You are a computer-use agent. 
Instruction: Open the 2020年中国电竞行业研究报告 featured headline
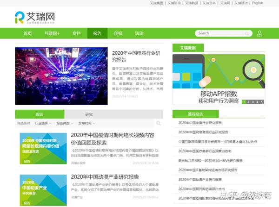click(x=136, y=56)
